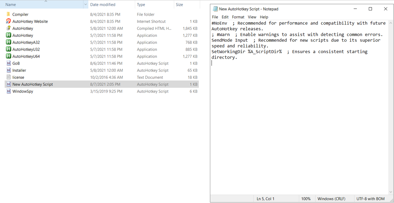Open the Name column filter dropdown arrow

(86, 5)
